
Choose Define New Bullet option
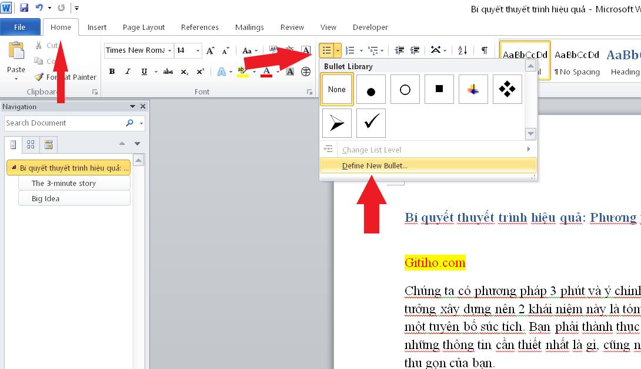pos(375,165)
